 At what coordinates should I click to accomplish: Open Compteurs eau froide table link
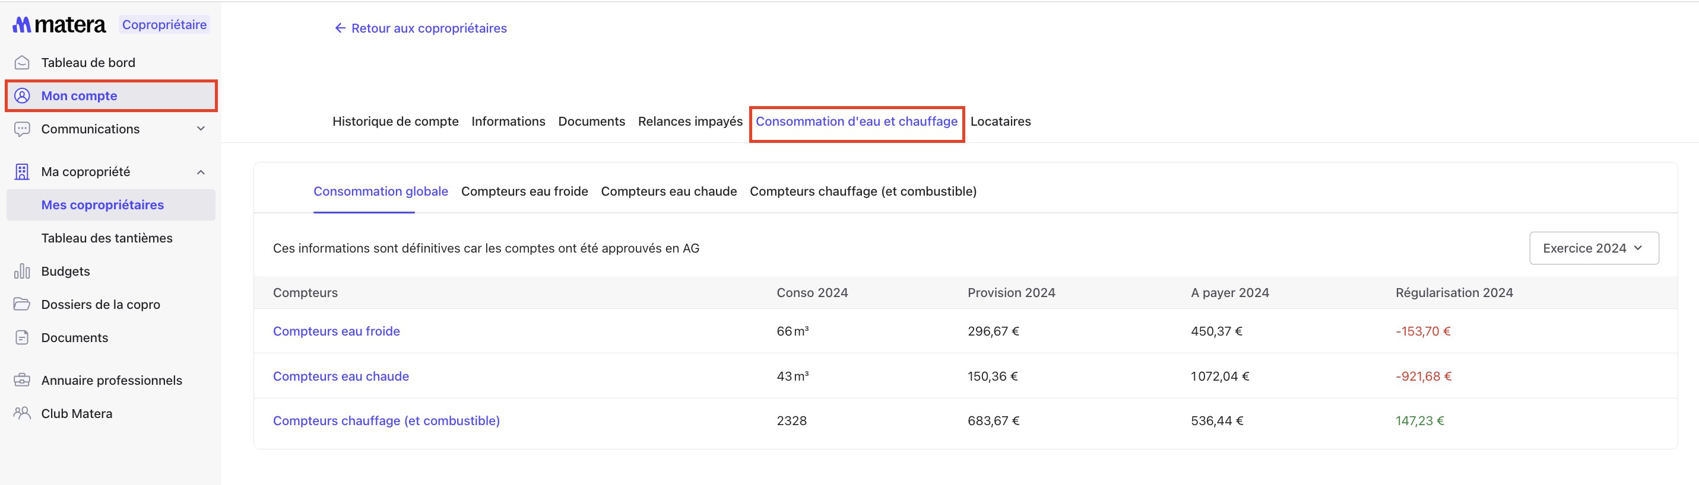(x=337, y=331)
